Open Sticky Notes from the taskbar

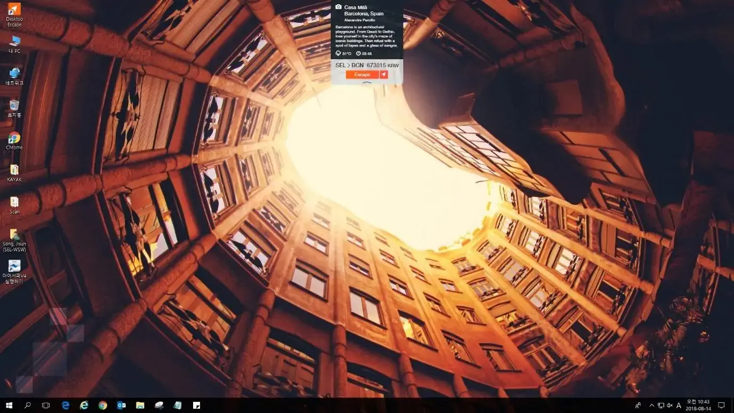pos(196,406)
